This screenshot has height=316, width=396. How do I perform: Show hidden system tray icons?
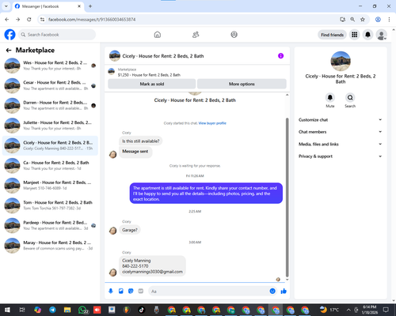click(348, 310)
